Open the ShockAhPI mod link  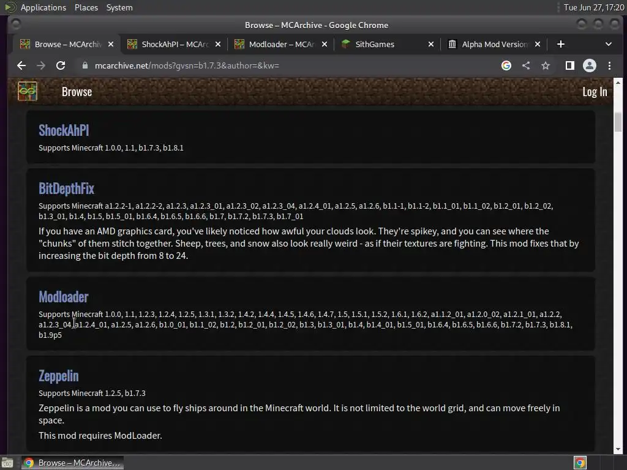(x=64, y=130)
